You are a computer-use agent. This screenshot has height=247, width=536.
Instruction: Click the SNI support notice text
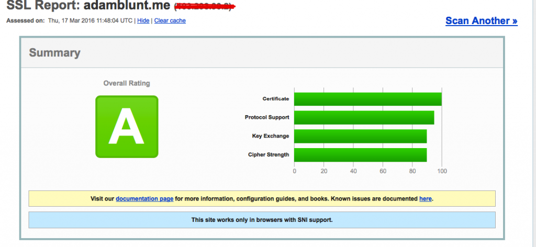[x=262, y=220]
